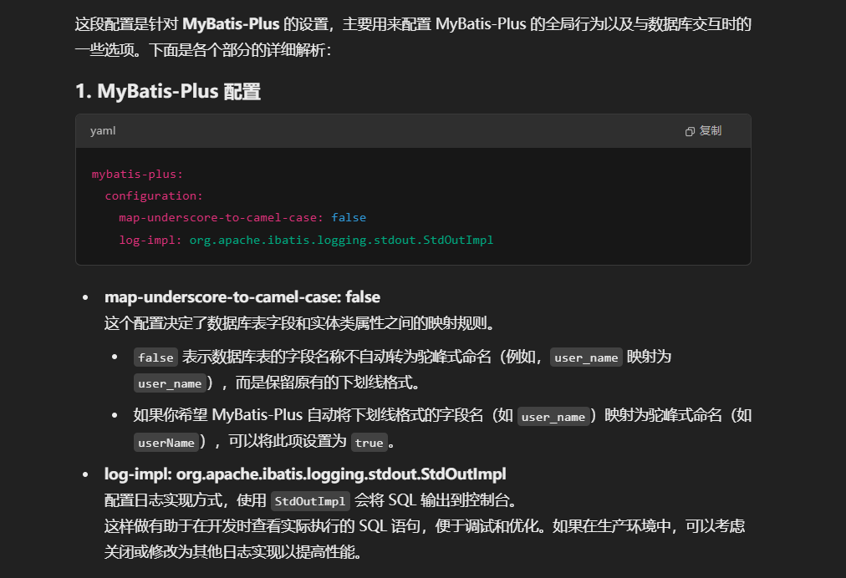
Task: Click sentence '这个配置决定了数据库表字段和实体类属性之间的映射规则'
Action: 296,323
